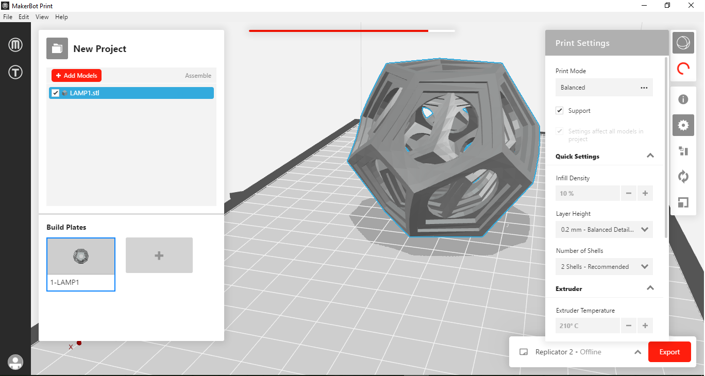Open the model info icon
705x376 pixels.
click(x=683, y=99)
